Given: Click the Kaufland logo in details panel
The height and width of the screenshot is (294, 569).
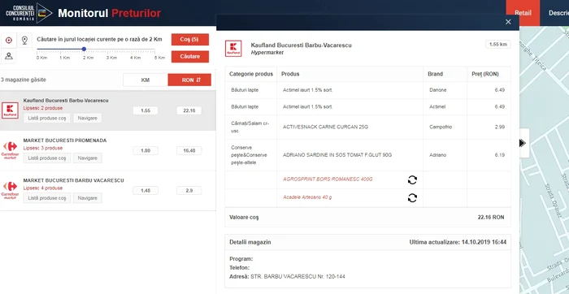Looking at the screenshot, I should click(x=233, y=49).
